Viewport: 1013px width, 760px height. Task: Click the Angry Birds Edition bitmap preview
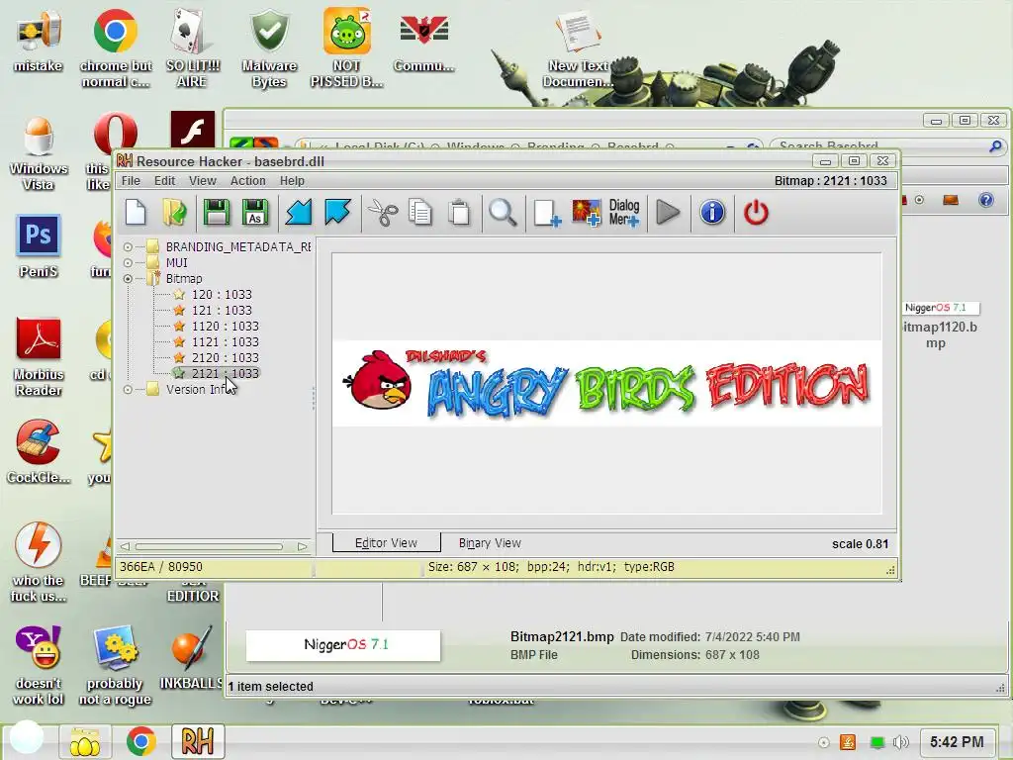pos(606,384)
